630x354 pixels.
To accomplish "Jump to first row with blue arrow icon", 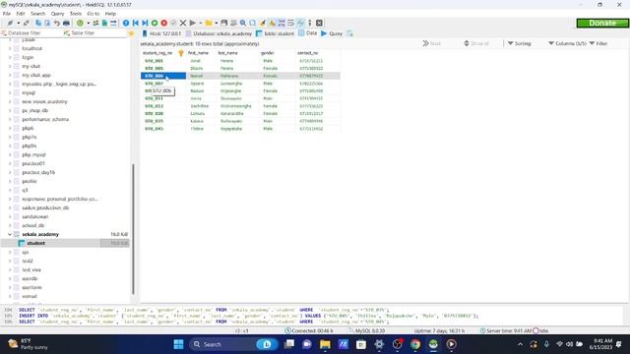I will tap(136, 23).
